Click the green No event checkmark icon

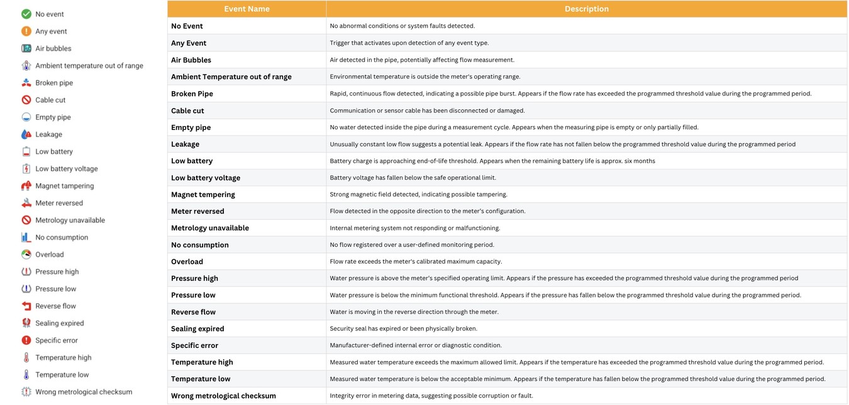26,14
